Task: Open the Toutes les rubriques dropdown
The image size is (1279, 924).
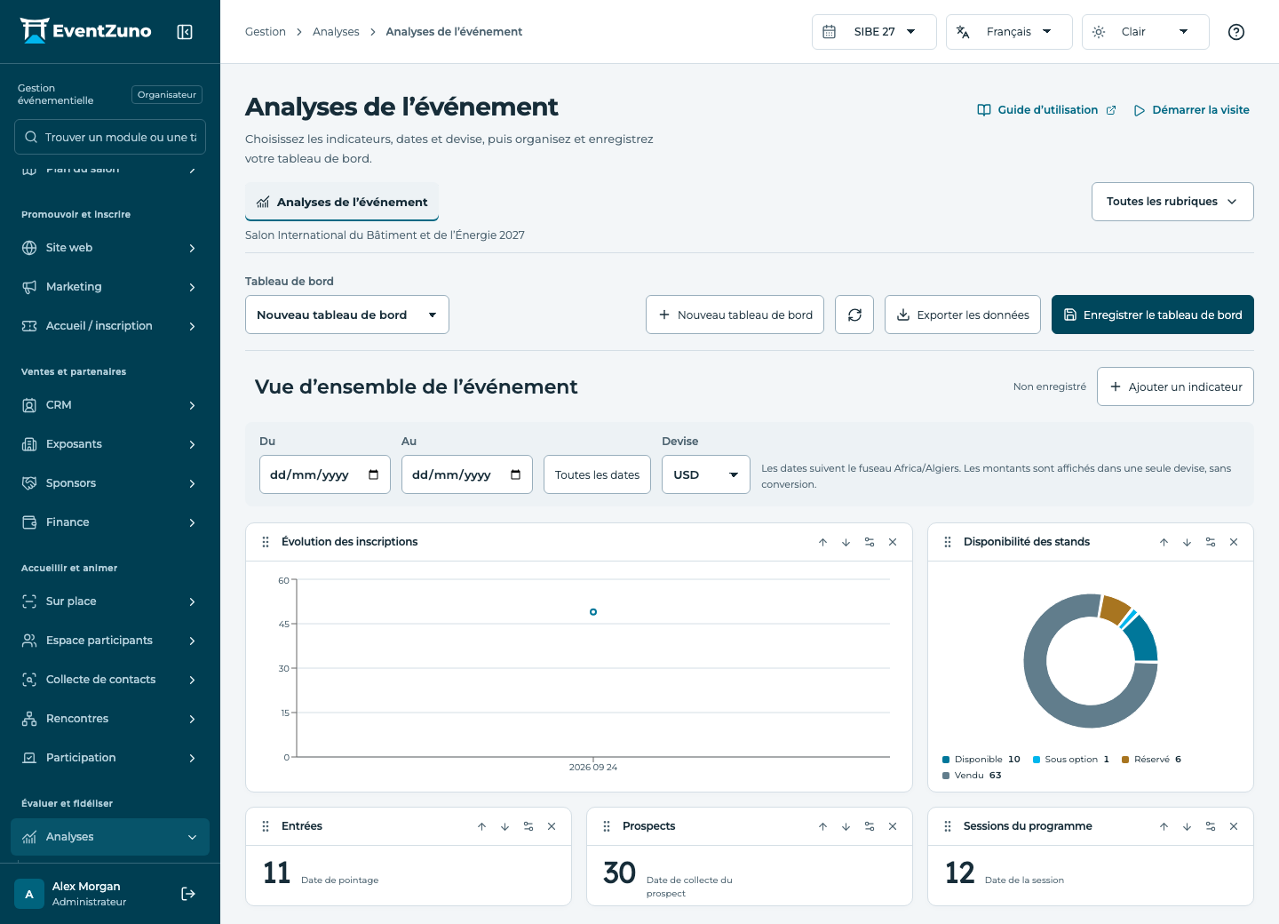Action: (x=1172, y=202)
